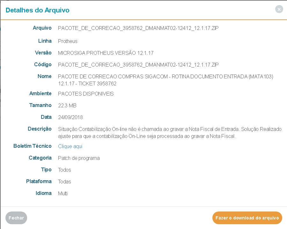This screenshot has height=229, width=287.
Task: Click the 'Tamanho' field label
Action: (x=40, y=105)
